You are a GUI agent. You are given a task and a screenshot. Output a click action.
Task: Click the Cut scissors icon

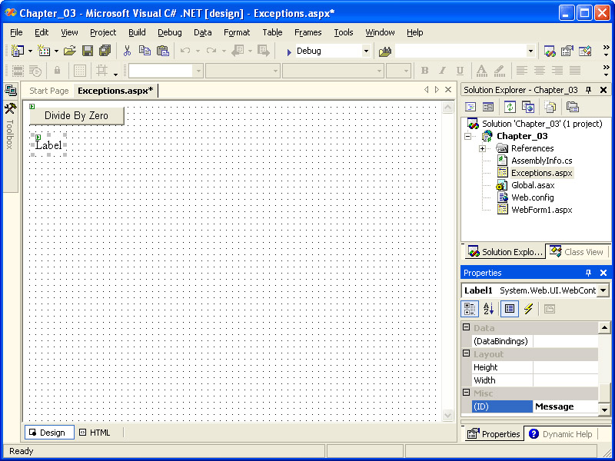(127, 51)
